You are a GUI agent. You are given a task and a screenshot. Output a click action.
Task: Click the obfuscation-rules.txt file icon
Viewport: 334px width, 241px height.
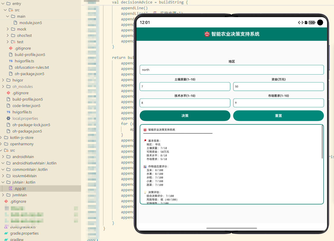11,67
